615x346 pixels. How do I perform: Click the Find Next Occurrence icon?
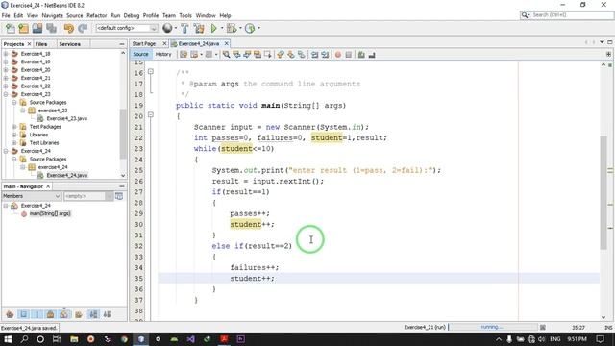tap(247, 55)
